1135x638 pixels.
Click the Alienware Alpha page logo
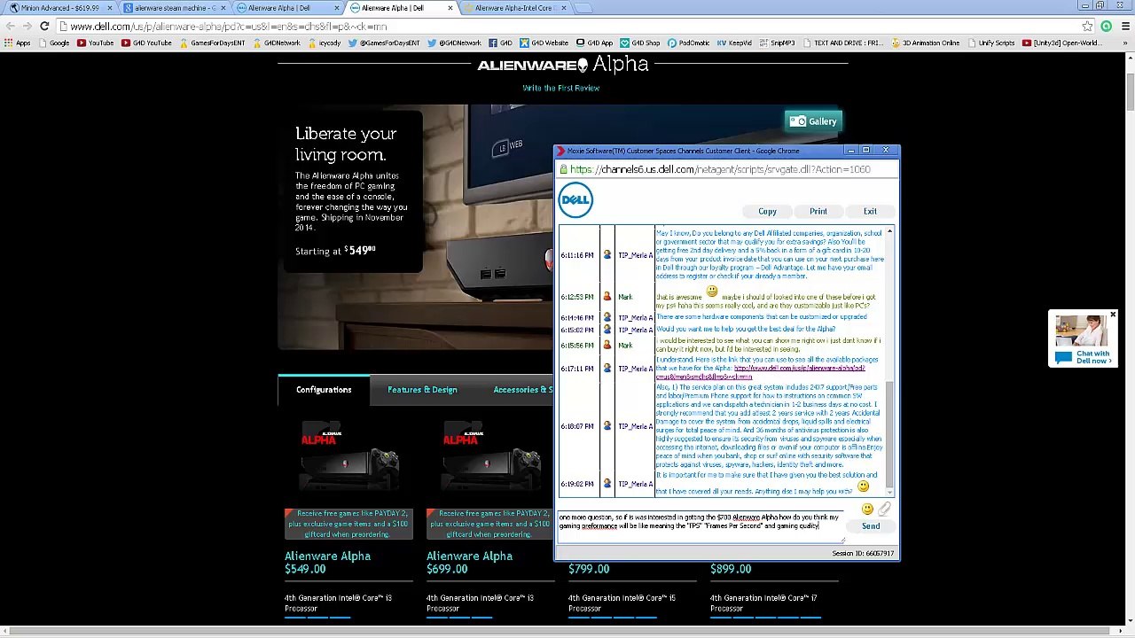(562, 64)
